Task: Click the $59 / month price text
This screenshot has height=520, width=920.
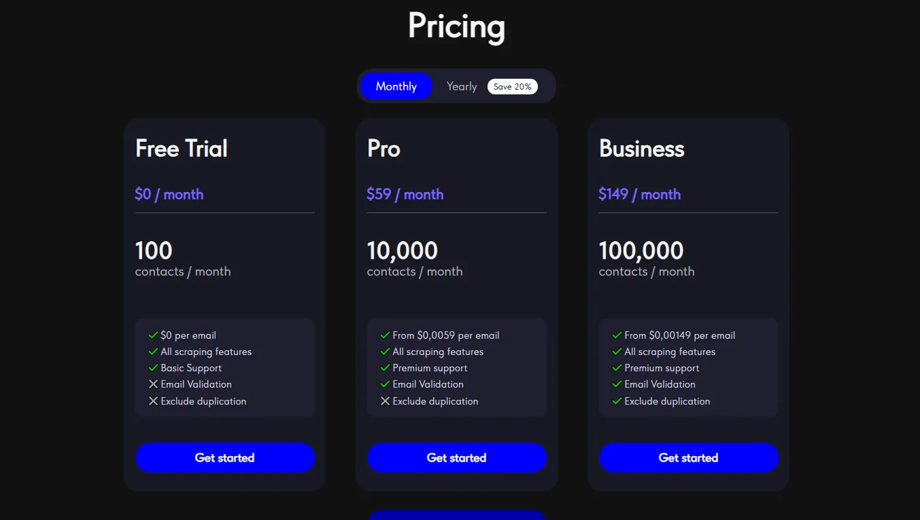Action: 405,194
